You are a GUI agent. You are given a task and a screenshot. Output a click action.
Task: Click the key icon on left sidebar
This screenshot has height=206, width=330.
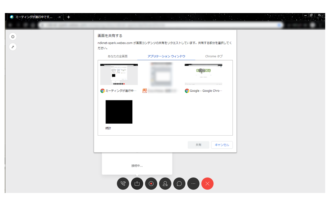[13, 47]
